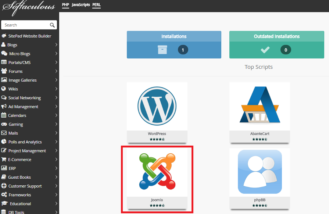
Task: Open the Mails category label
Action: tap(13, 133)
